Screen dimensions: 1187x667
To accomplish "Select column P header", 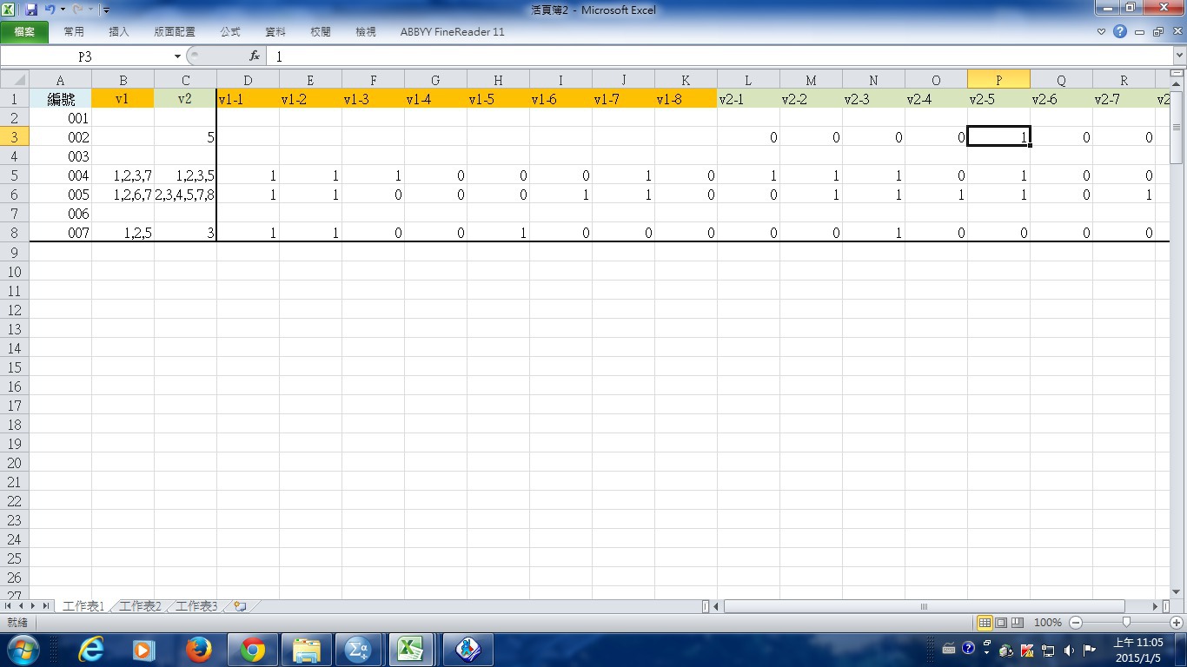I will click(x=998, y=80).
